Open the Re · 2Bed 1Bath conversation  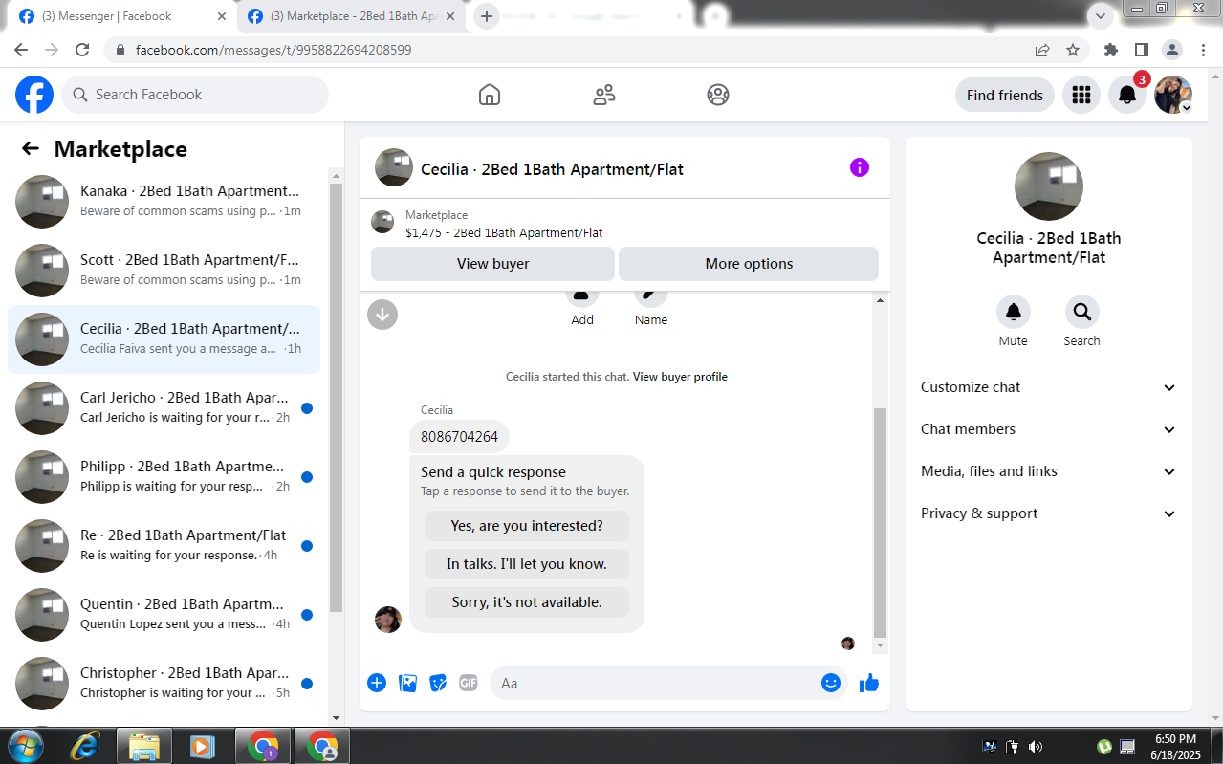coord(164,546)
